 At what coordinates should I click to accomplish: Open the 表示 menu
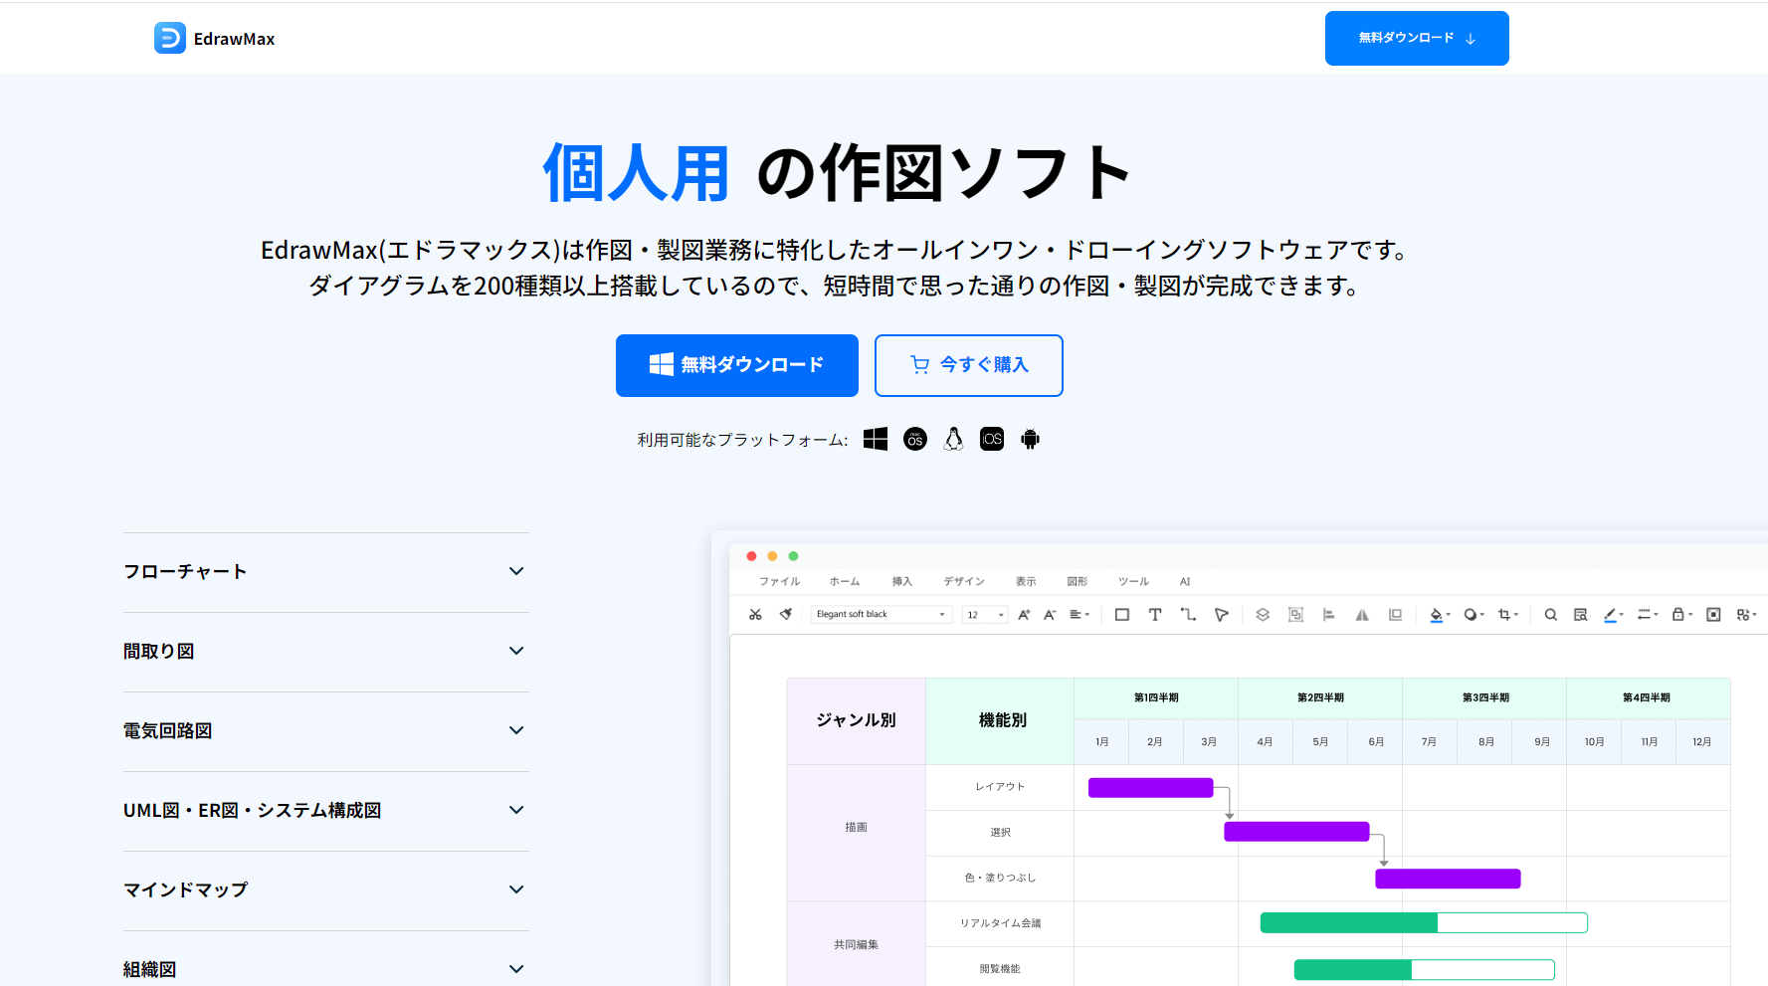(x=1026, y=582)
